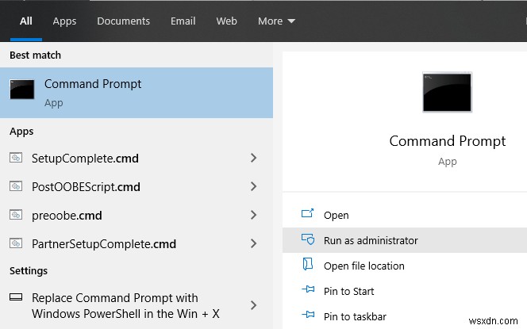The width and height of the screenshot is (527, 329).
Task: Open the More filter dropdown
Action: [x=276, y=21]
